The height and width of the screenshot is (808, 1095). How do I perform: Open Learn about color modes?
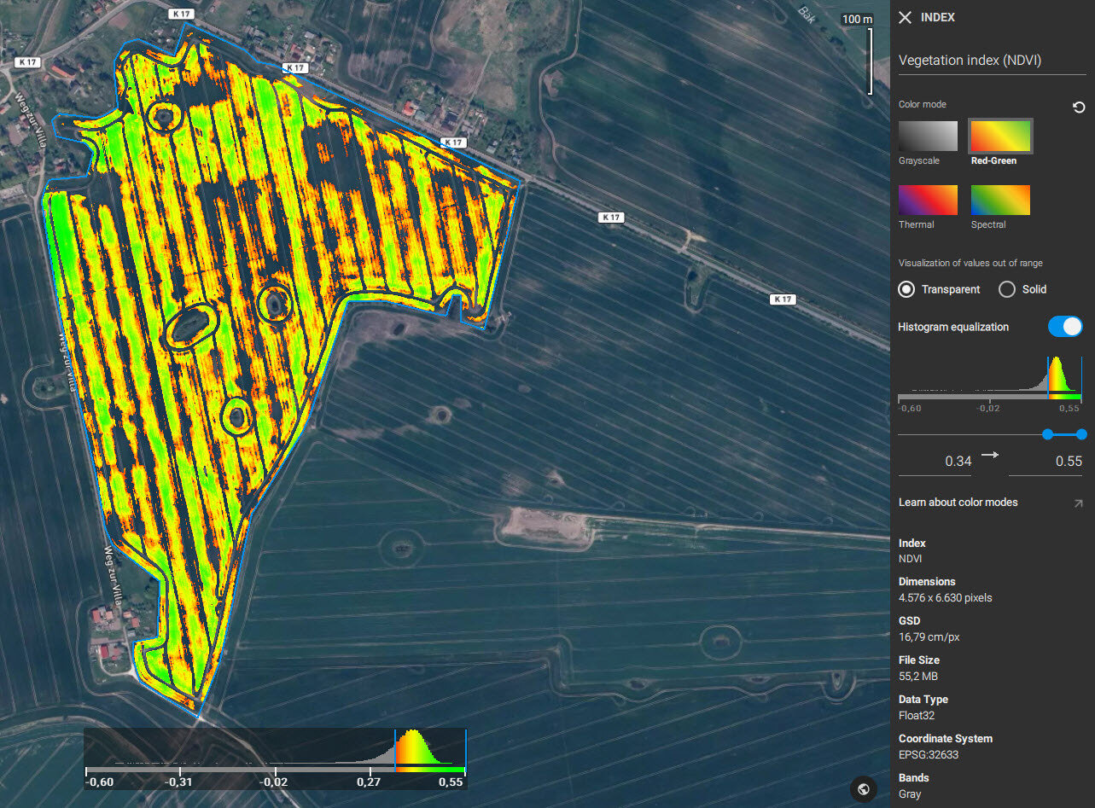[958, 502]
